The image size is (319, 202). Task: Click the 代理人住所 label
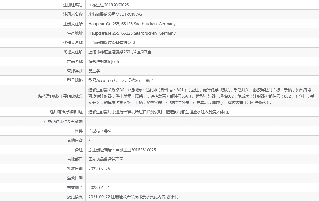point(73,52)
